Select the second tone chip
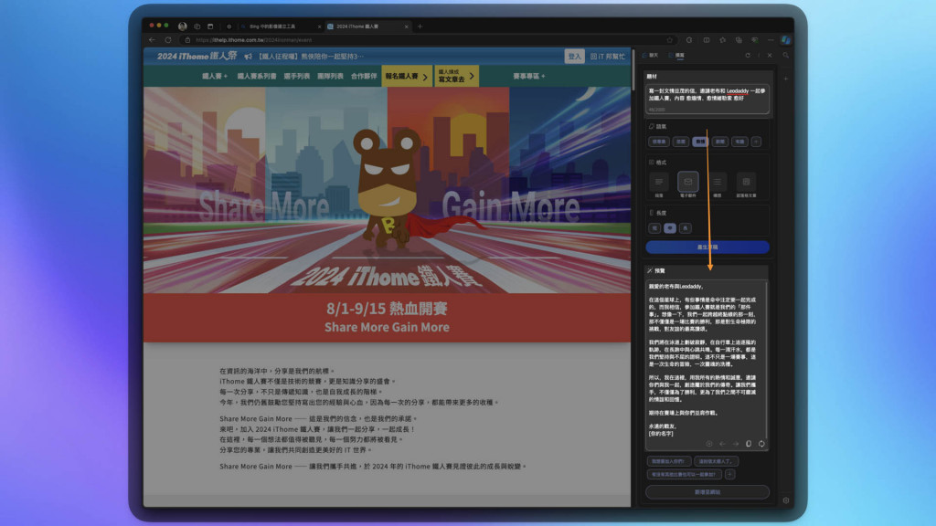936x526 pixels. click(680, 142)
